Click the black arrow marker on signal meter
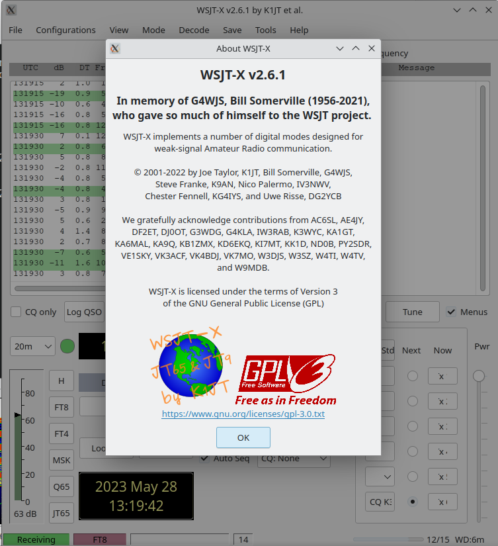This screenshot has width=498, height=546. [x=17, y=415]
